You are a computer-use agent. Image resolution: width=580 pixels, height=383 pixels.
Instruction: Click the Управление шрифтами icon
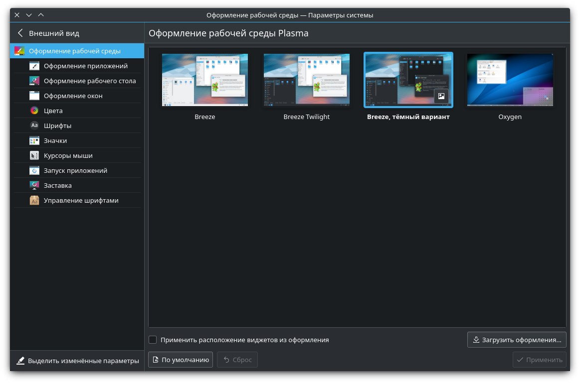tap(34, 201)
